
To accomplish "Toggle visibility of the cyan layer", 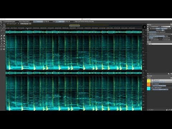I will [152, 88].
